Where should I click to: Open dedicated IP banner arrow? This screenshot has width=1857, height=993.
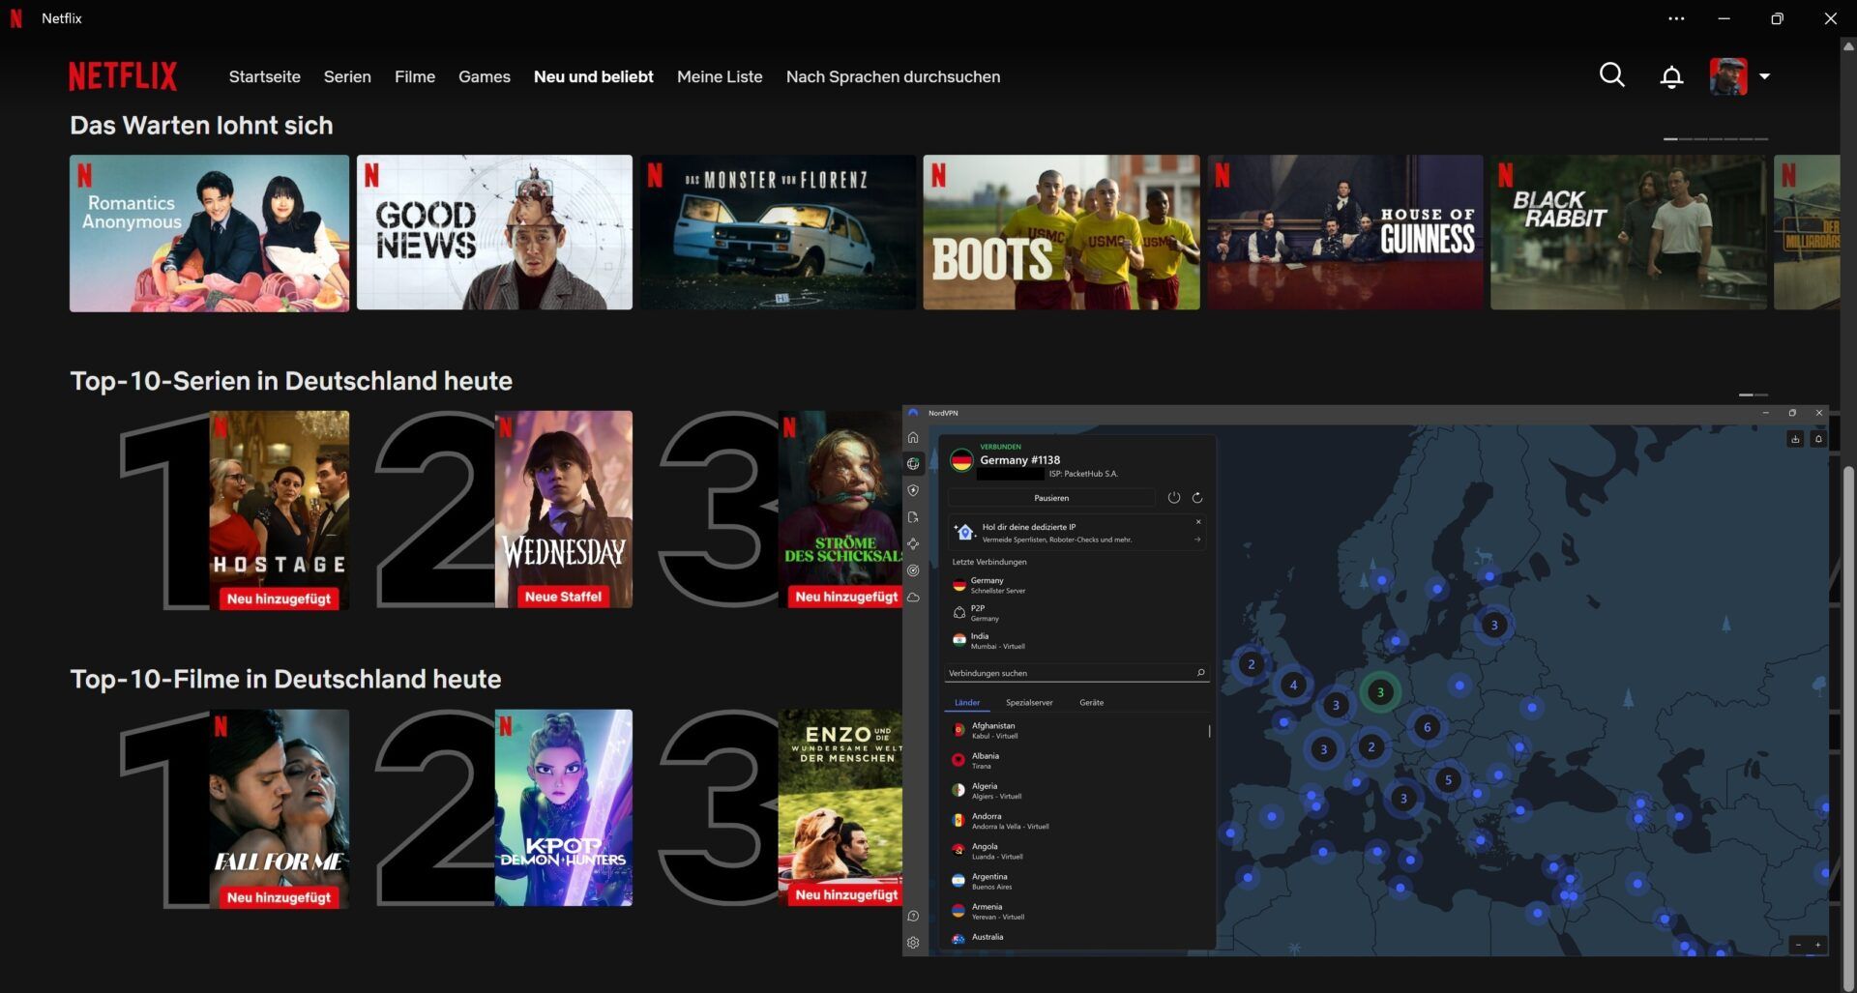tap(1198, 540)
